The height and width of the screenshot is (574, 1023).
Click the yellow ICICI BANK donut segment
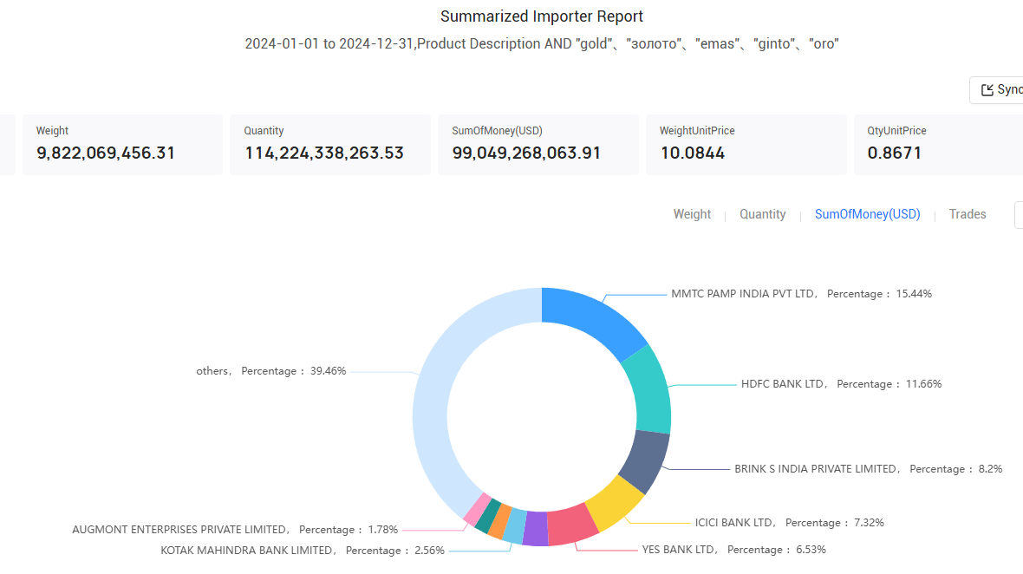(616, 503)
